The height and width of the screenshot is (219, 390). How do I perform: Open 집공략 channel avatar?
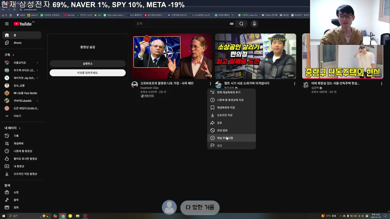pyautogui.click(x=306, y=85)
